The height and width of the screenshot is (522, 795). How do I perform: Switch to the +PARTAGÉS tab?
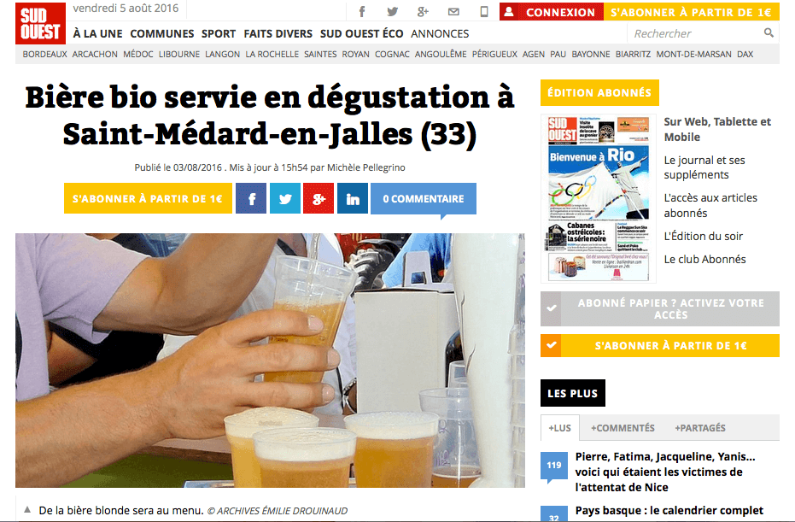pos(699,428)
